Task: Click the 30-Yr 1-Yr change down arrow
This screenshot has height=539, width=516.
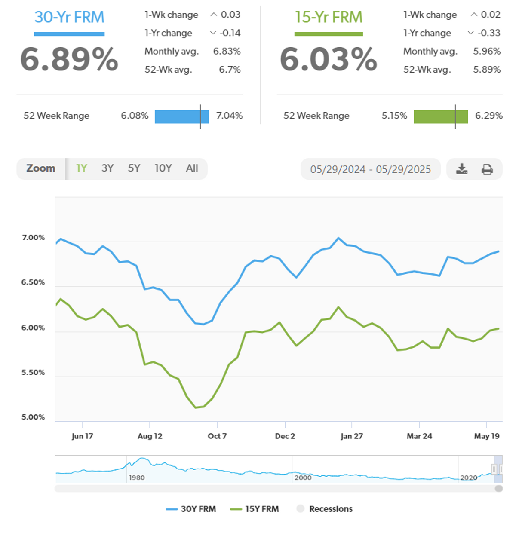Action: (213, 33)
